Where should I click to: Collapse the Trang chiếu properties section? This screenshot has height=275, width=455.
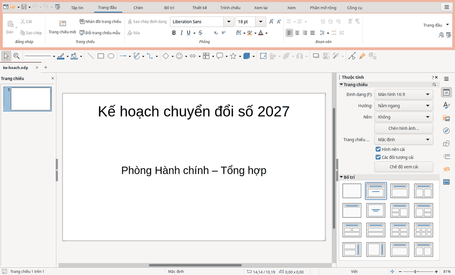tap(341, 84)
